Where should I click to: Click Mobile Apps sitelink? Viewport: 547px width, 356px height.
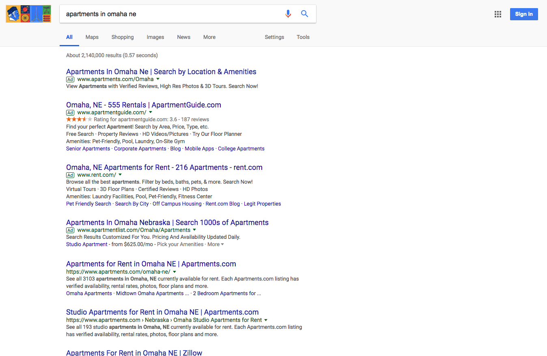199,149
